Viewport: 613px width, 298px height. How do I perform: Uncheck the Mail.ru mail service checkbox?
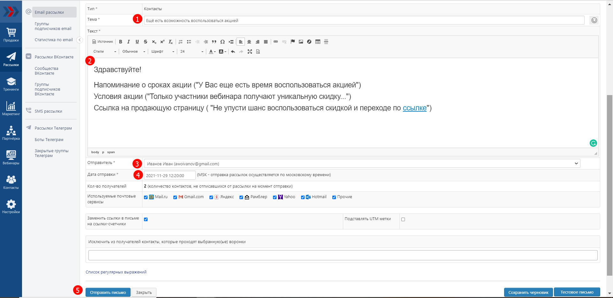tap(146, 197)
